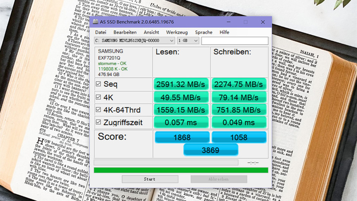This screenshot has height=201, width=357.
Task: Uncheck the Seq test checkbox
Action: point(98,84)
